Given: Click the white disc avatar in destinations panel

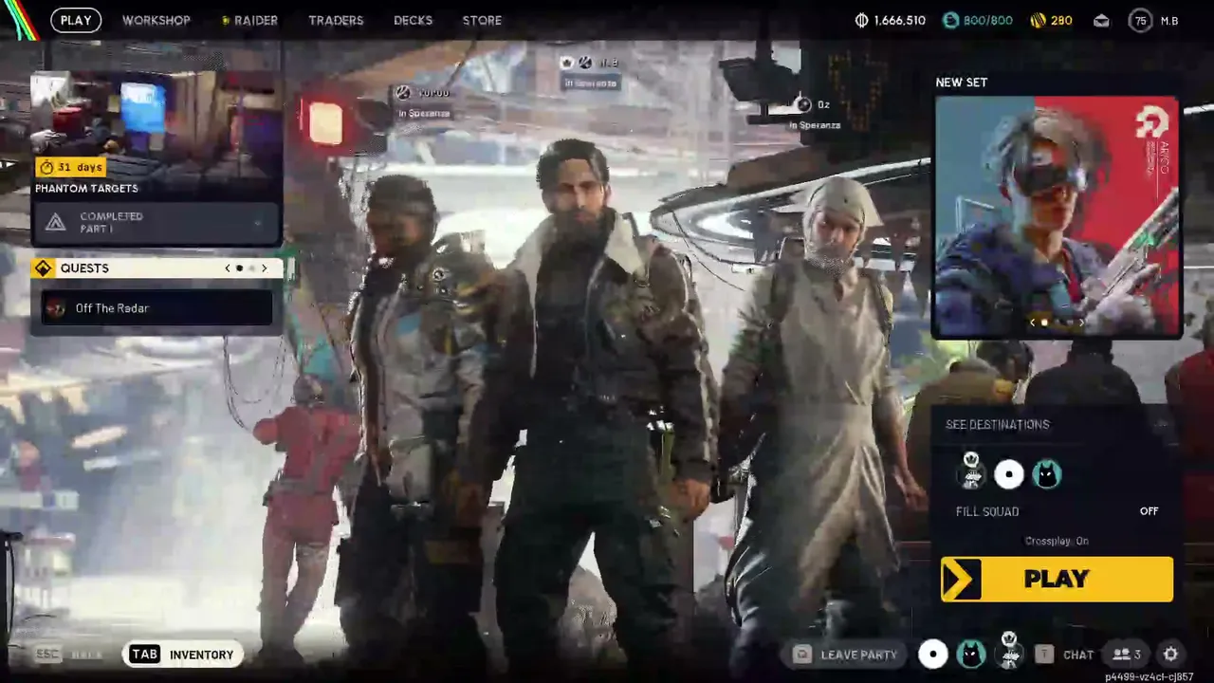Looking at the screenshot, I should [x=1008, y=474].
